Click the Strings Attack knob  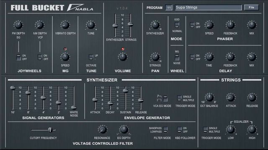(x=231, y=97)
